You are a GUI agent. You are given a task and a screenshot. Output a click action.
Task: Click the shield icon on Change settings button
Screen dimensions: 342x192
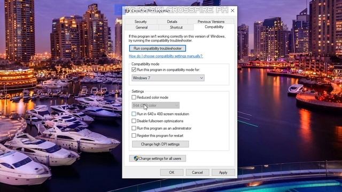[x=136, y=158]
